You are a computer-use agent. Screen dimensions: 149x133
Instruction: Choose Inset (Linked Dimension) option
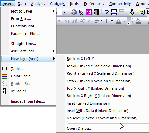(x=88, y=103)
